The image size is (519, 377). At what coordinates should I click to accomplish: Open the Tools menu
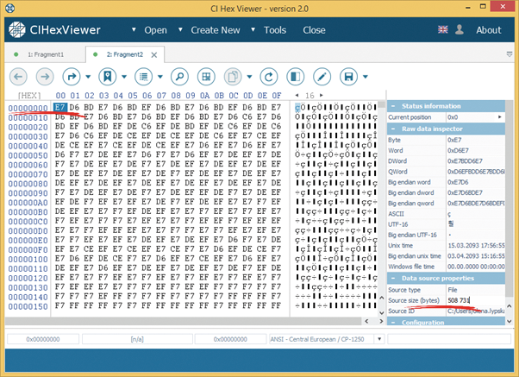click(275, 30)
